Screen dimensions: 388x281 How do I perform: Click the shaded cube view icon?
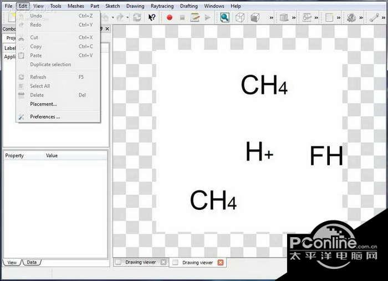pyautogui.click(x=255, y=17)
